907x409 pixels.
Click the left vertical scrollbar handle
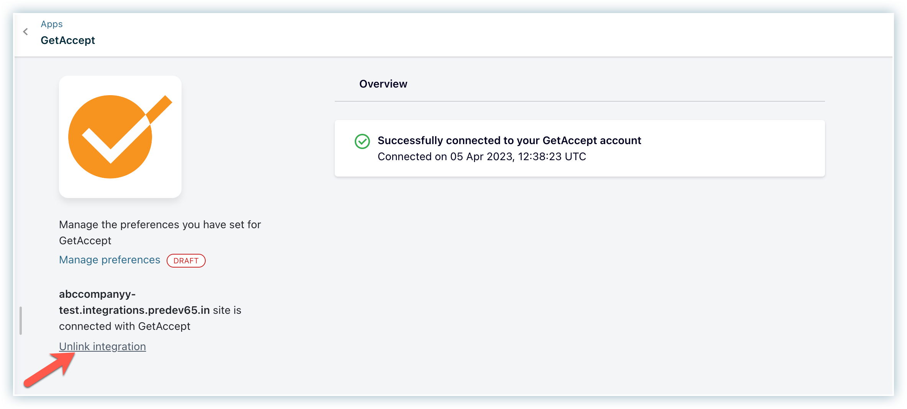[21, 320]
